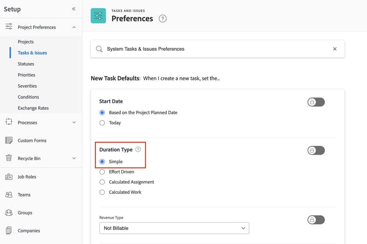This screenshot has height=244, width=367.
Task: Collapse the Setup sidebar with double-chevron icon
Action: coord(73,9)
